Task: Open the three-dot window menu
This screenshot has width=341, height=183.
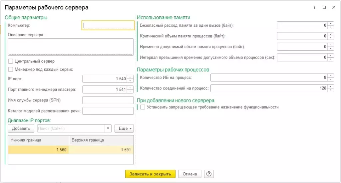Action: coord(314,7)
